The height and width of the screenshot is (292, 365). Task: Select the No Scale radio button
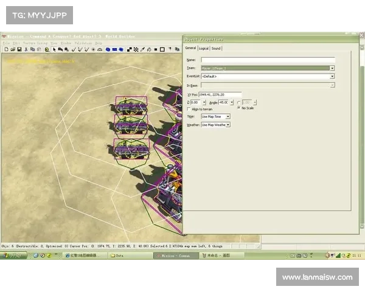pyautogui.click(x=238, y=108)
